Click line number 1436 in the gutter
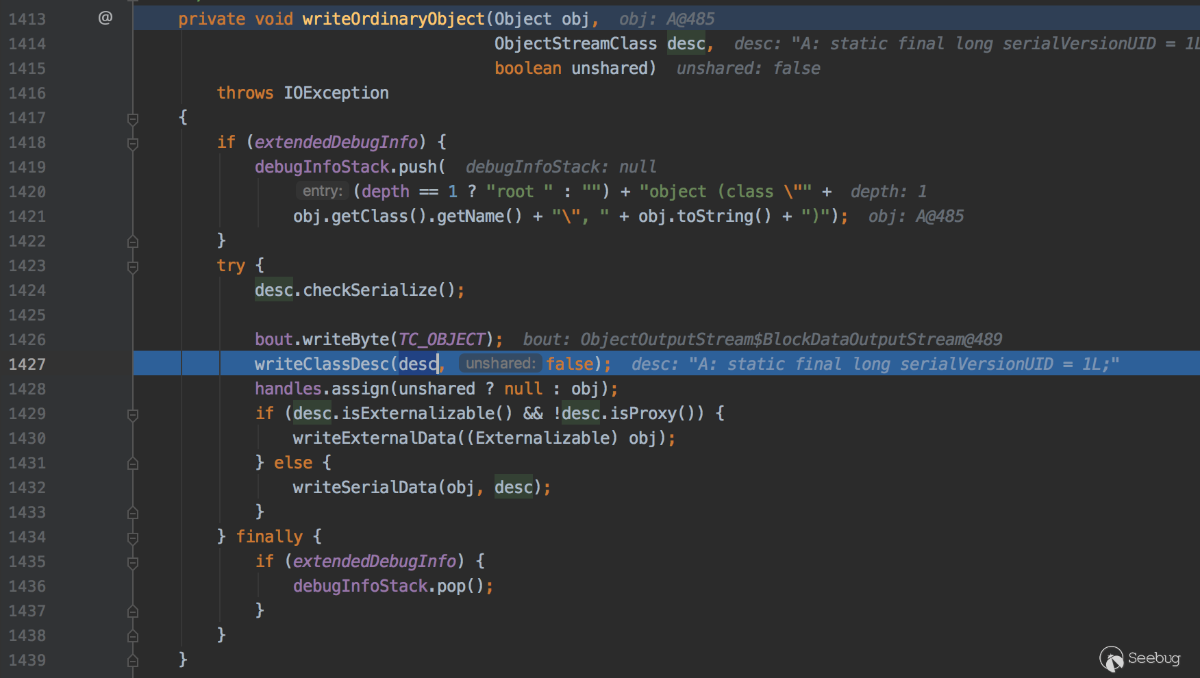This screenshot has width=1200, height=678. tap(27, 586)
